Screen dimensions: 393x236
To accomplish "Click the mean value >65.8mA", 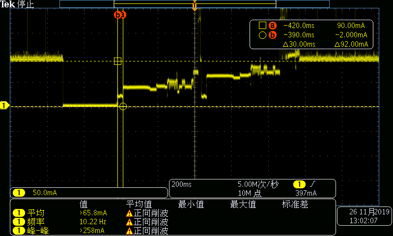I will 93,213.
